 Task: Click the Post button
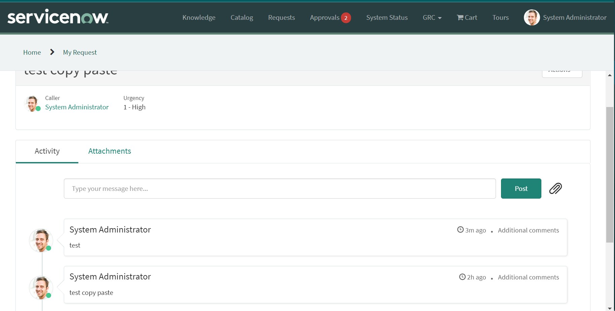tap(521, 188)
